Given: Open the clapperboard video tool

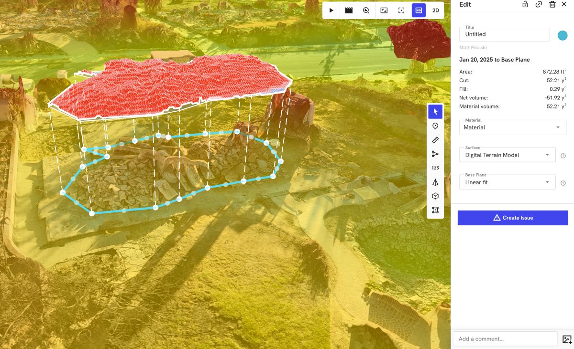Looking at the screenshot, I should click(349, 10).
